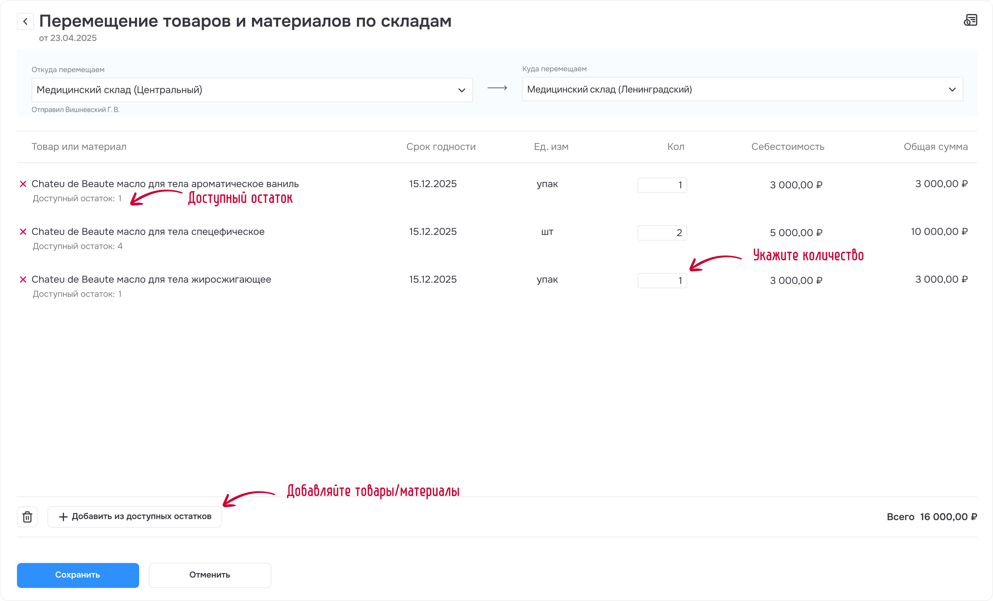Click quantity field for ваниль oil
This screenshot has width=993, height=601.
[x=662, y=185]
